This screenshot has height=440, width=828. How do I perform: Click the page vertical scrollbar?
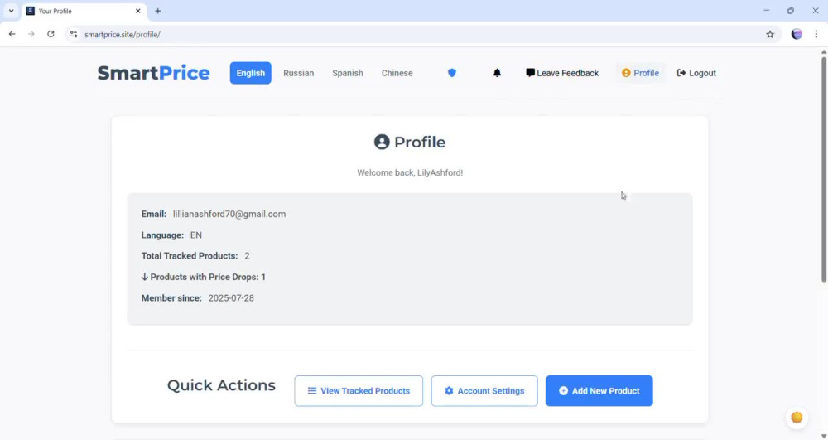pos(823,169)
